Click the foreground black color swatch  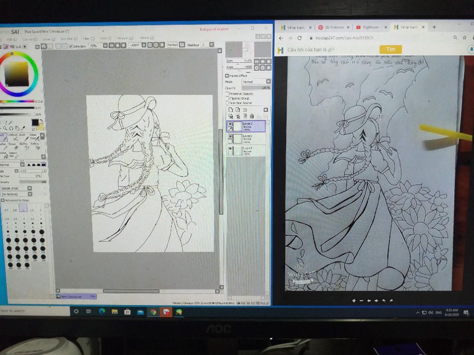pos(35,122)
